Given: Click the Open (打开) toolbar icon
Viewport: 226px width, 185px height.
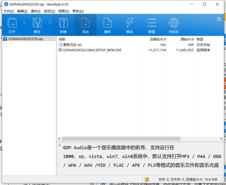Looking at the screenshot, I should [12, 23].
